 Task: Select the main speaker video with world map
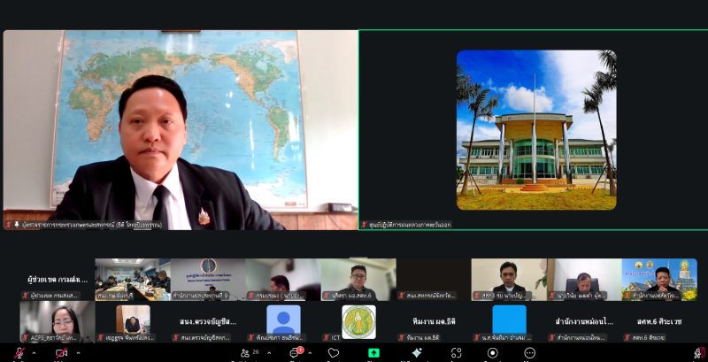point(181,130)
